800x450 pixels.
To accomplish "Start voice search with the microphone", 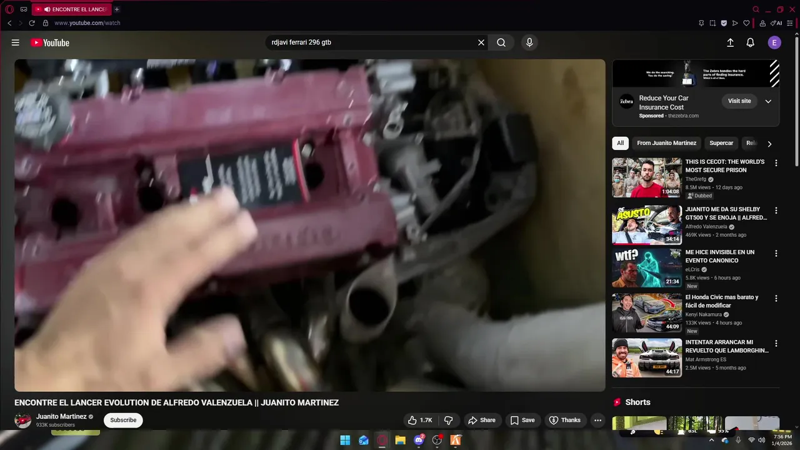I will pyautogui.click(x=529, y=42).
